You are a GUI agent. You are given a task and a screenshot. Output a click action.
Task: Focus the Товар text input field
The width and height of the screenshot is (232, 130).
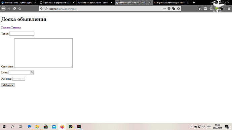(22, 34)
